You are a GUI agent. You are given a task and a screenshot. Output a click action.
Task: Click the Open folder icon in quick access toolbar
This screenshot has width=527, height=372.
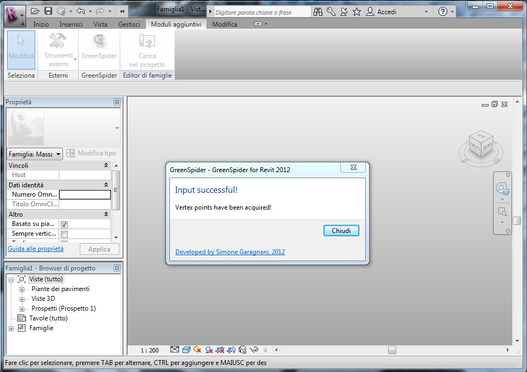[x=35, y=11]
